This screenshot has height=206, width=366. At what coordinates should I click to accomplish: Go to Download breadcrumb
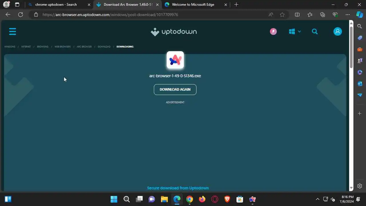104,47
